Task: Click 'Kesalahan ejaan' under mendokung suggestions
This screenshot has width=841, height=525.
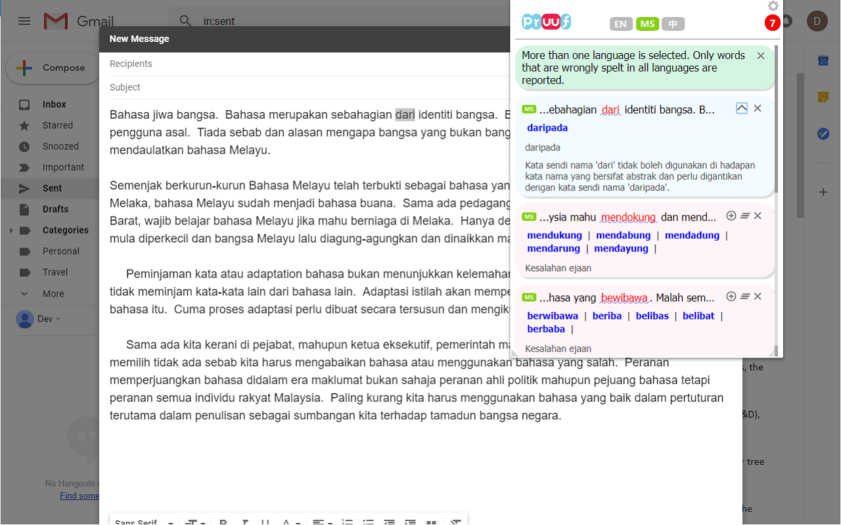Action: (x=558, y=268)
